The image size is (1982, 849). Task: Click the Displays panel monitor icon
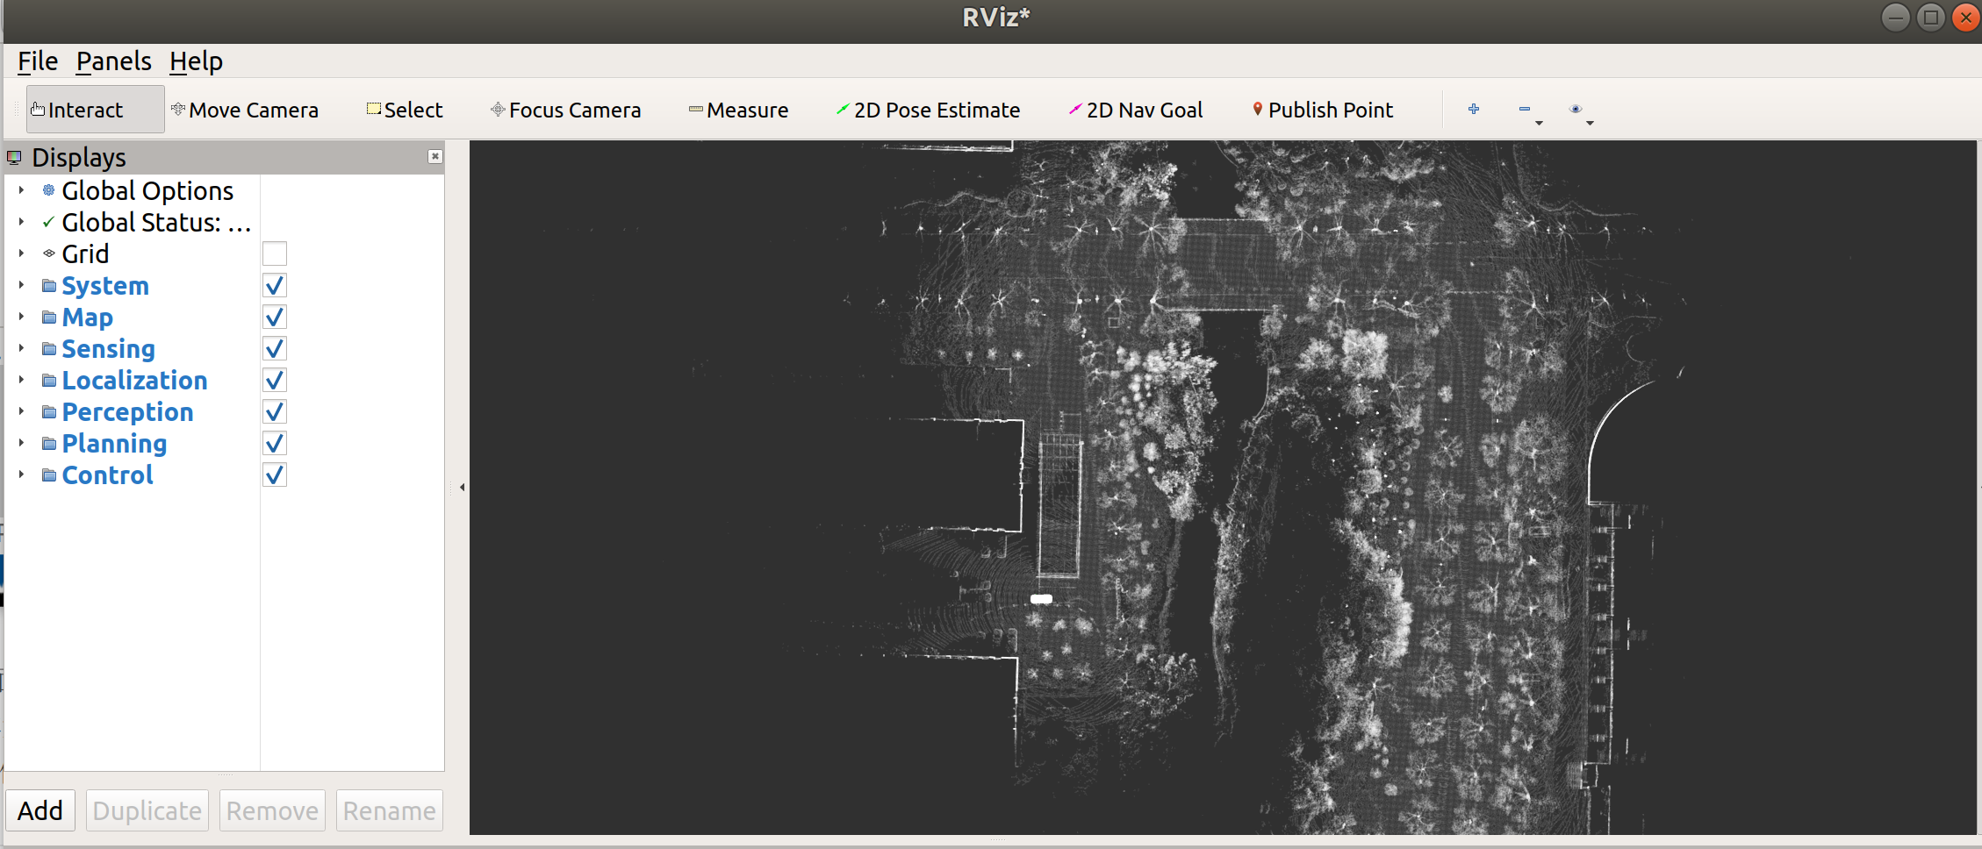click(x=14, y=158)
